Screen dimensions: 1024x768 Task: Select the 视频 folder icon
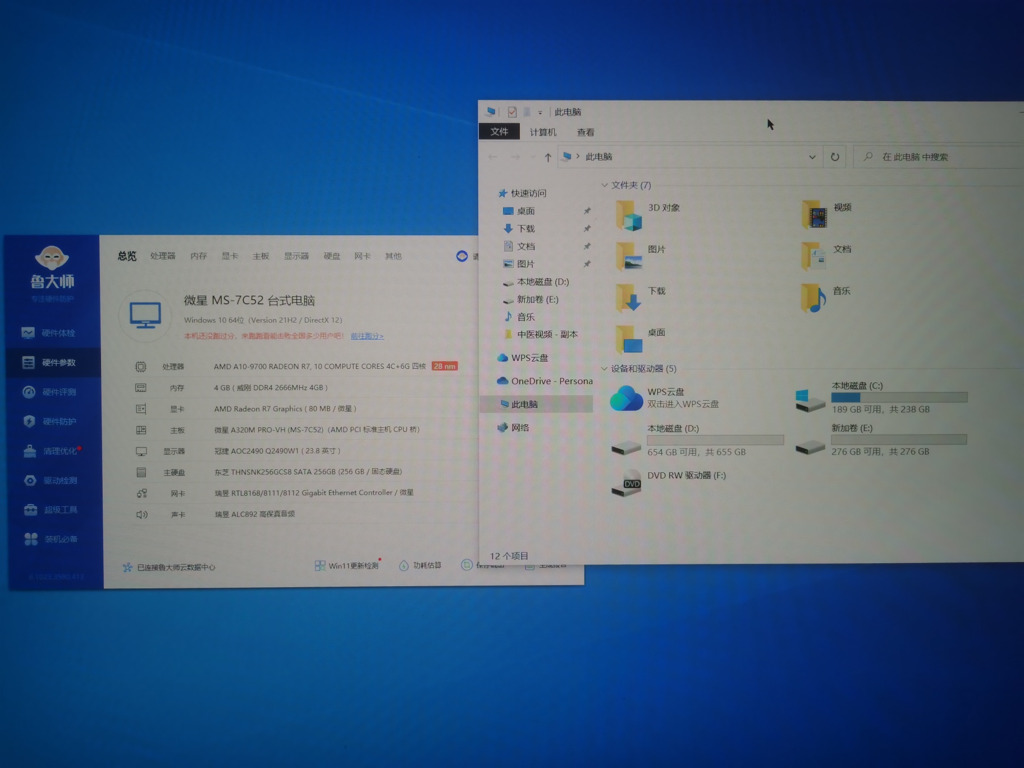815,214
